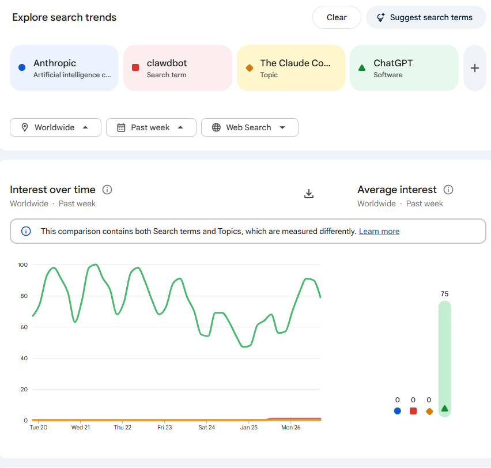Click the Clear button

(x=337, y=17)
